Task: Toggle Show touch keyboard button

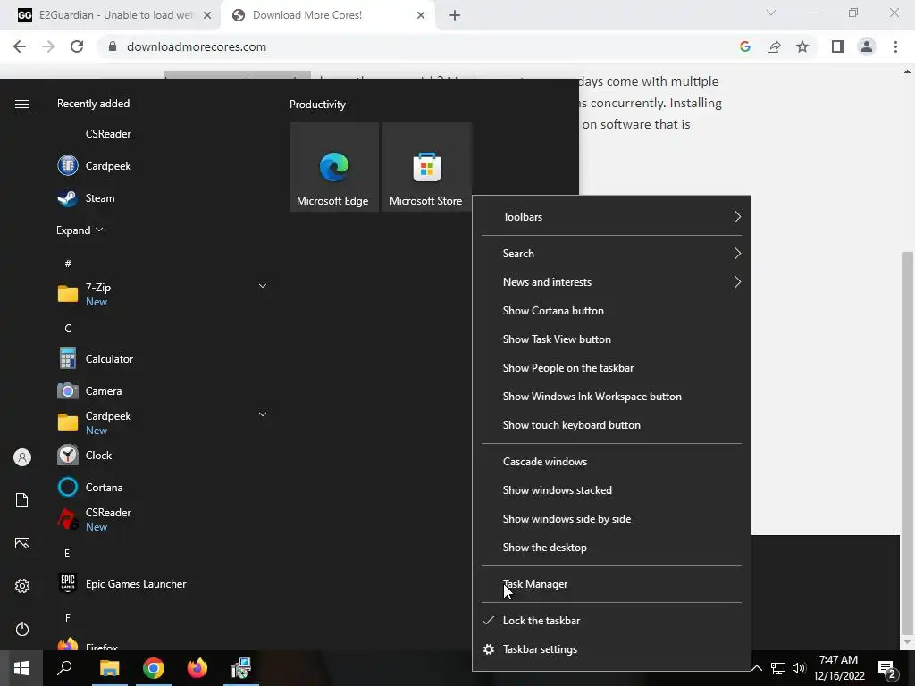Action: 611,424
